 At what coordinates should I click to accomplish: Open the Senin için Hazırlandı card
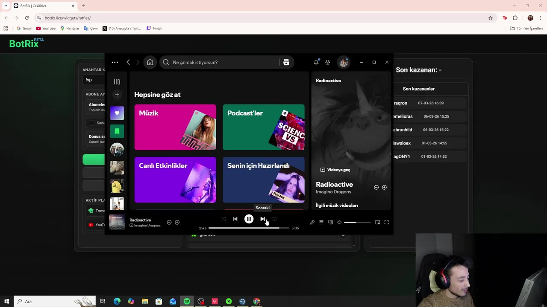tap(264, 180)
